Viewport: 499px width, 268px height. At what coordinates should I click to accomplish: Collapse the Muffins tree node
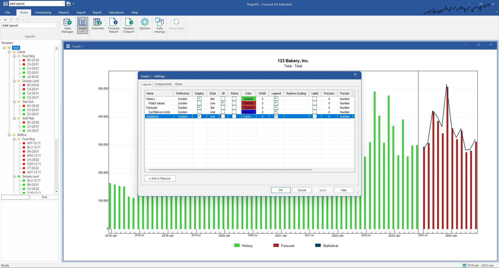[x=9, y=135]
